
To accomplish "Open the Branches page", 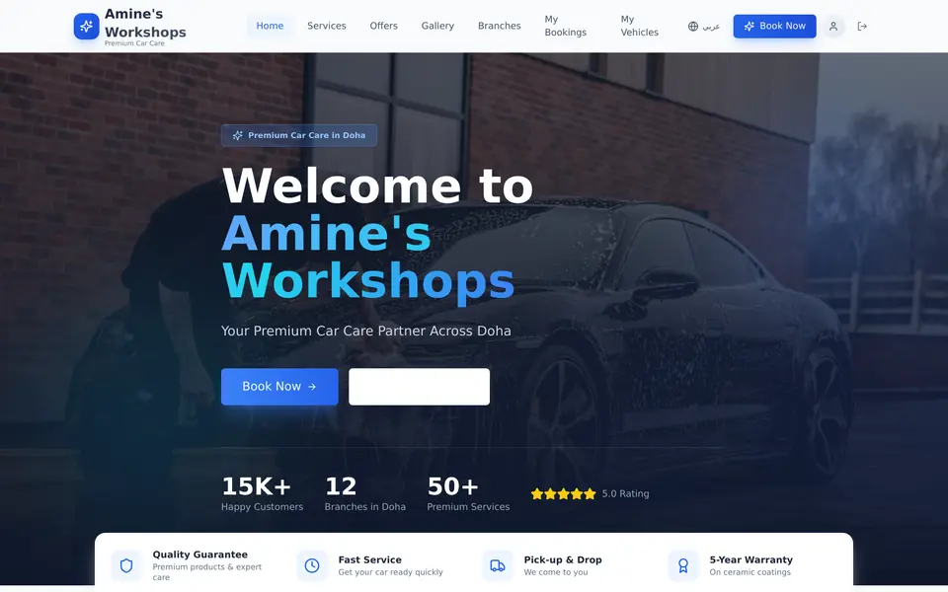I will 500,26.
